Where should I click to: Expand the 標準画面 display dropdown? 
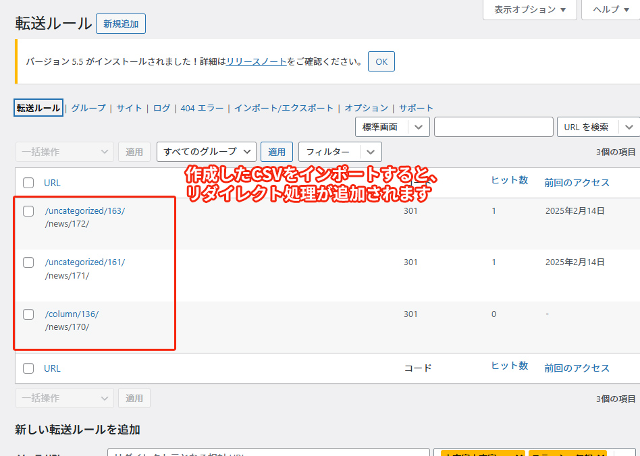[392, 127]
